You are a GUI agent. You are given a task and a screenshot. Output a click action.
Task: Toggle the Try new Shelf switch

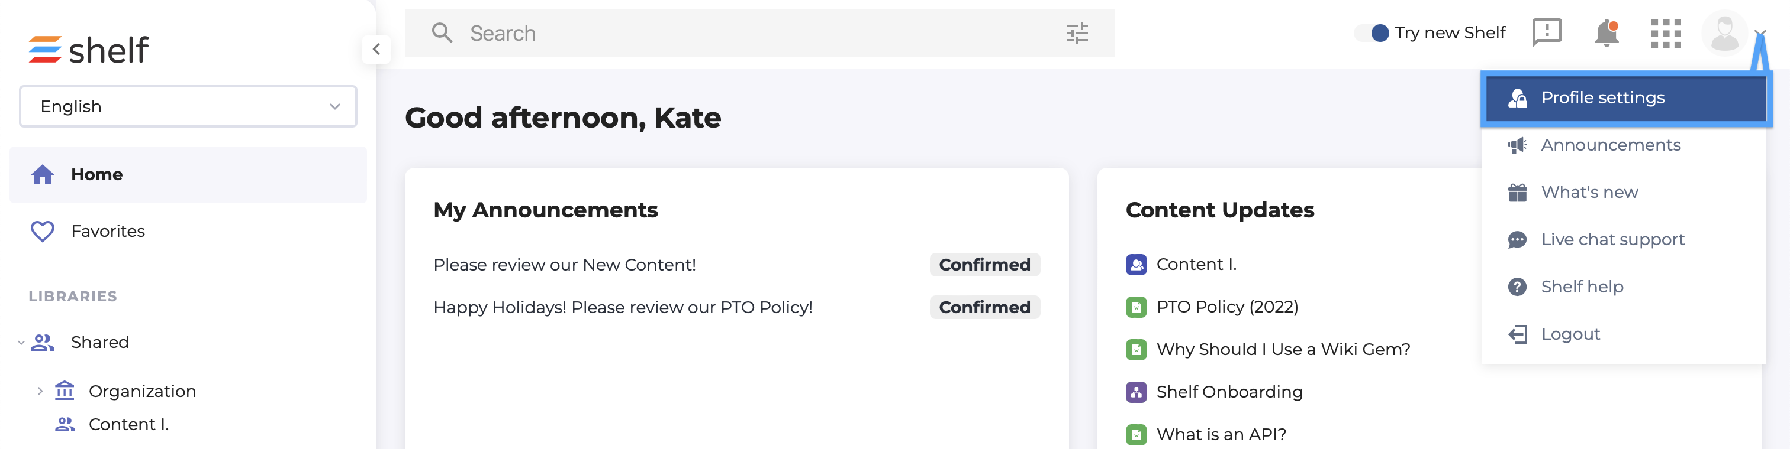(1372, 32)
